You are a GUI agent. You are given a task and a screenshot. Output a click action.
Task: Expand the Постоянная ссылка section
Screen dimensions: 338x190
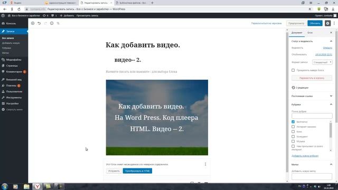click(x=312, y=96)
